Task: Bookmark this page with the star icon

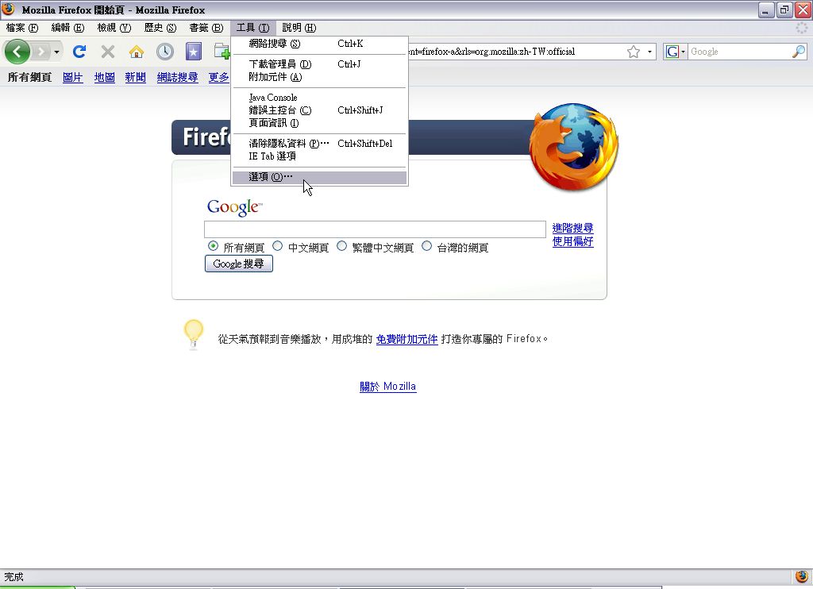Action: click(x=633, y=52)
